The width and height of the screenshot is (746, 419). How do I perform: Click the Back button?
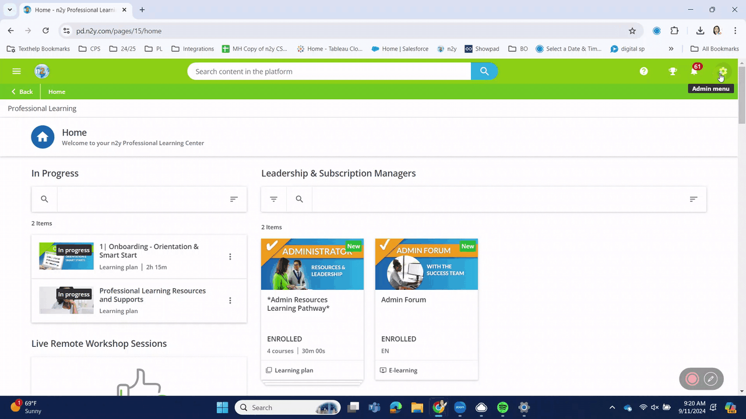click(22, 92)
